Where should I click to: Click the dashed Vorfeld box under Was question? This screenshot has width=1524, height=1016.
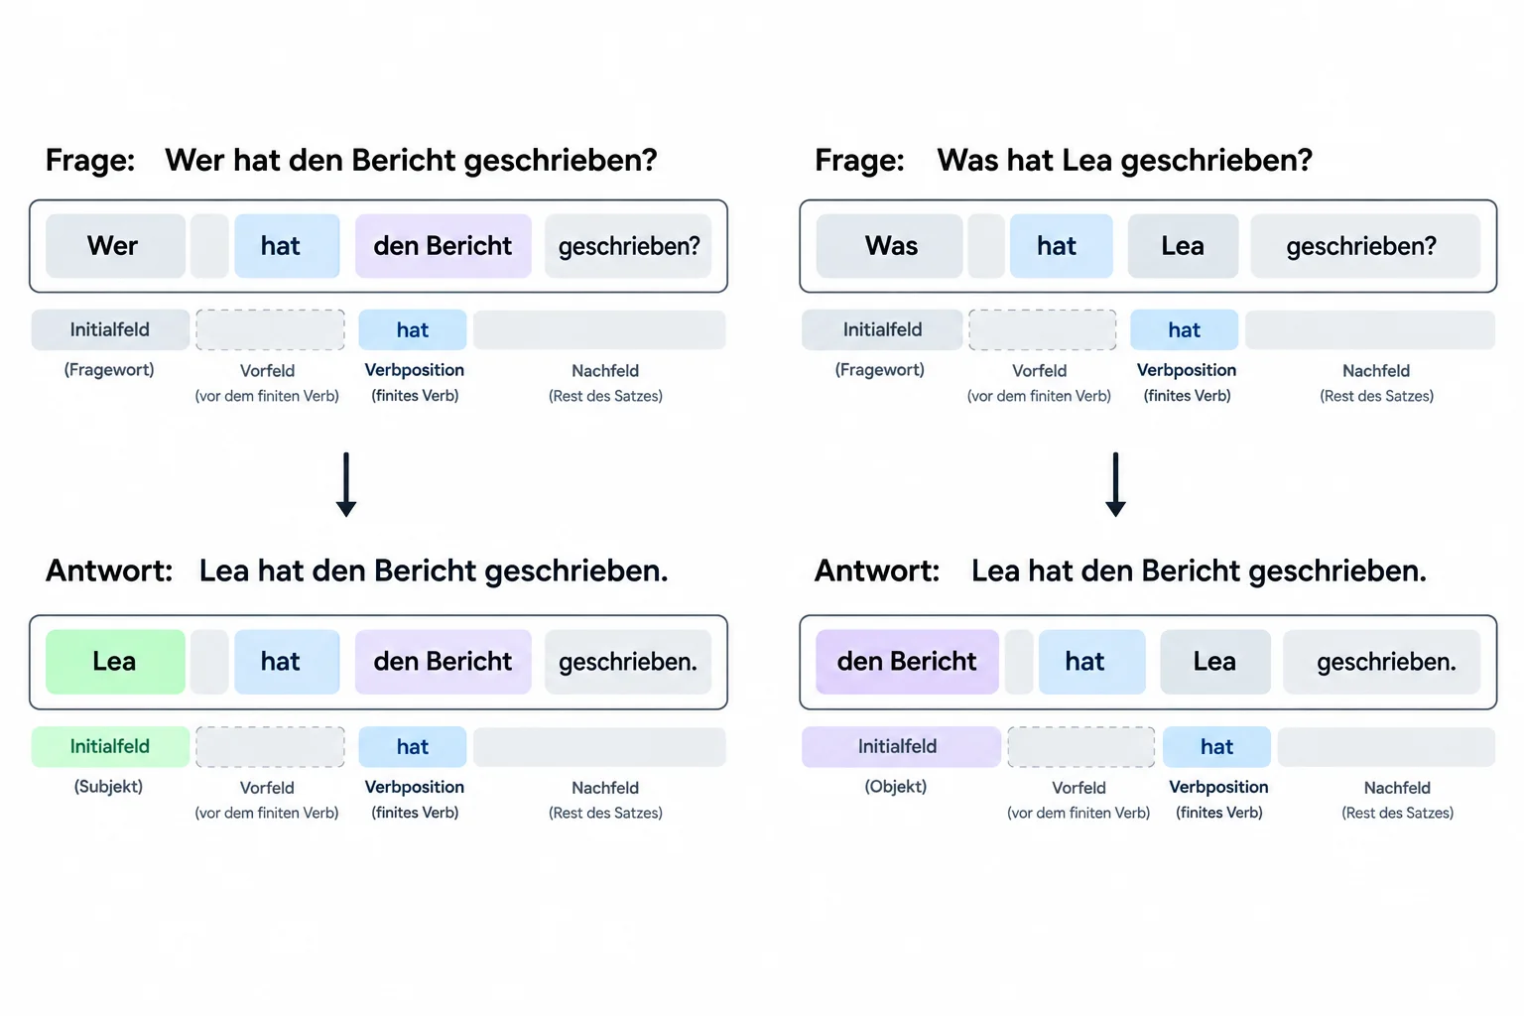click(1042, 329)
